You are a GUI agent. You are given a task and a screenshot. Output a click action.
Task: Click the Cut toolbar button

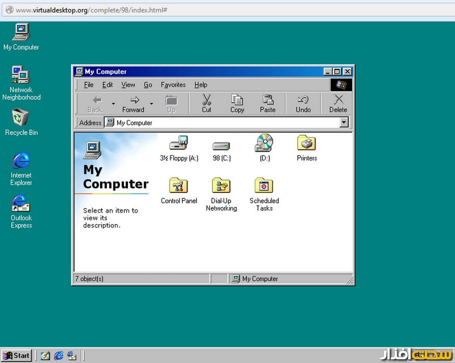click(x=206, y=104)
